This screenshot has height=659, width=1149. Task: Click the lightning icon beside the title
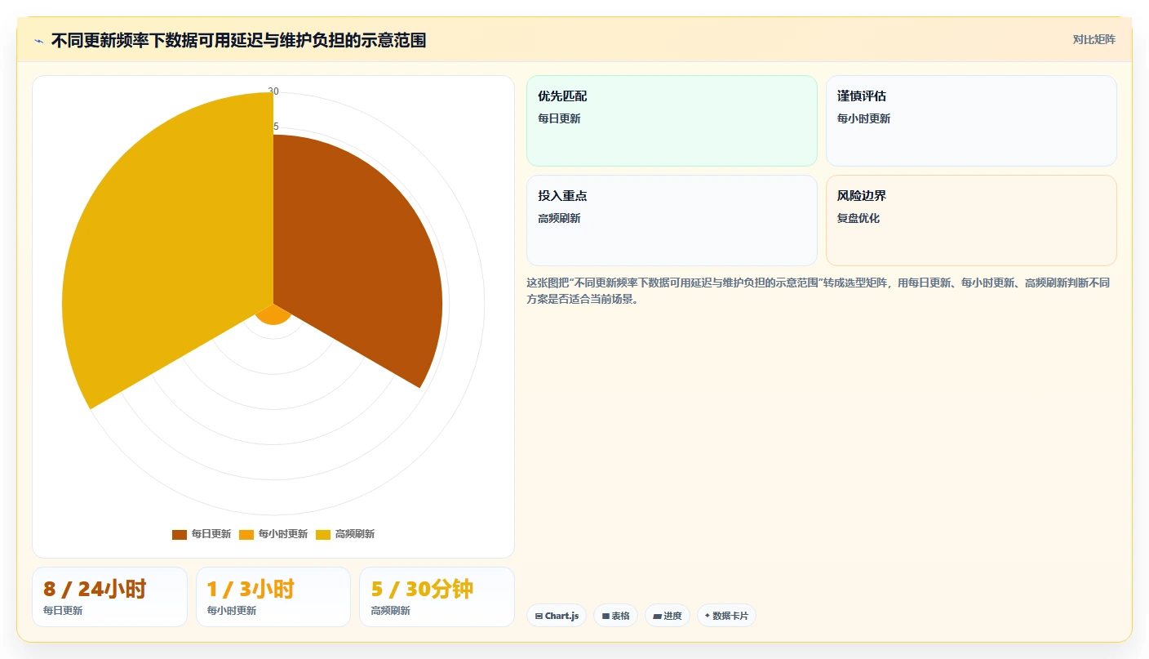coord(38,41)
